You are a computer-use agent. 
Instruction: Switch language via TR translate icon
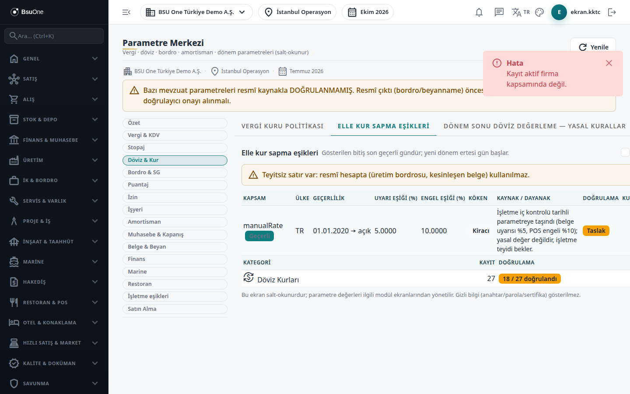pyautogui.click(x=521, y=12)
